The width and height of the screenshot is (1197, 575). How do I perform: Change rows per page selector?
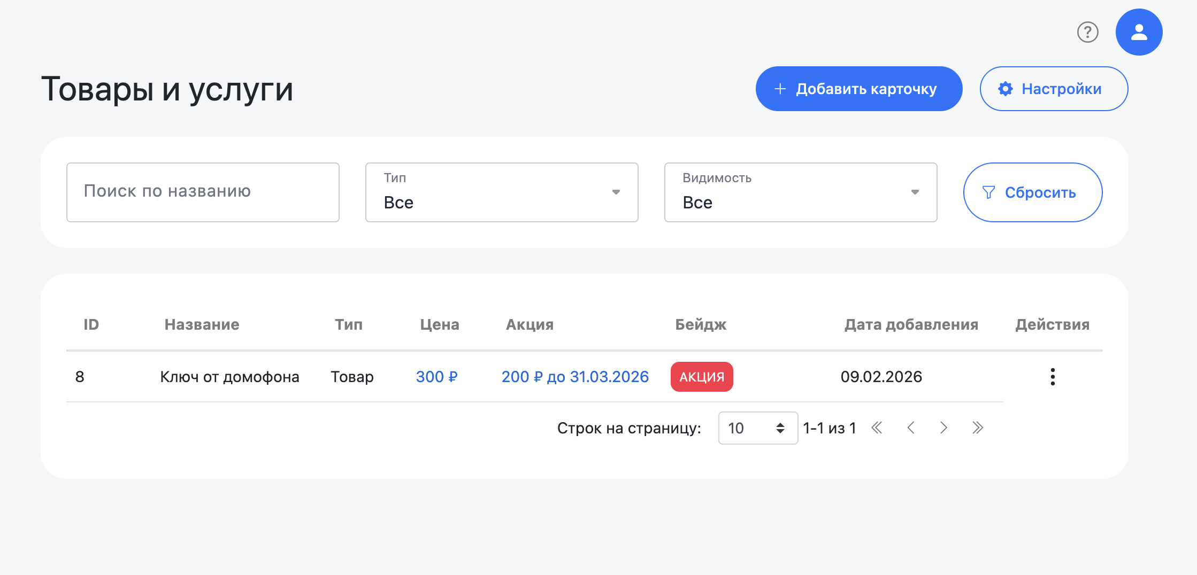coord(757,428)
